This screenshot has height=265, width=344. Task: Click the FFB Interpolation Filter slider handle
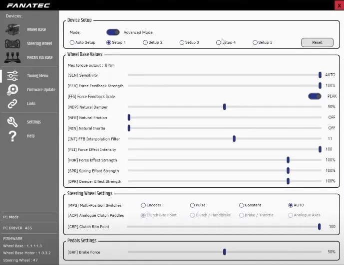coord(234,139)
